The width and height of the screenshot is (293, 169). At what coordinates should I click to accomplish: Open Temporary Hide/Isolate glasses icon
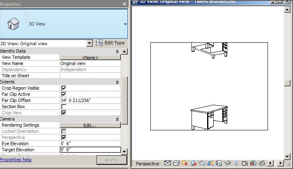pos(228,163)
